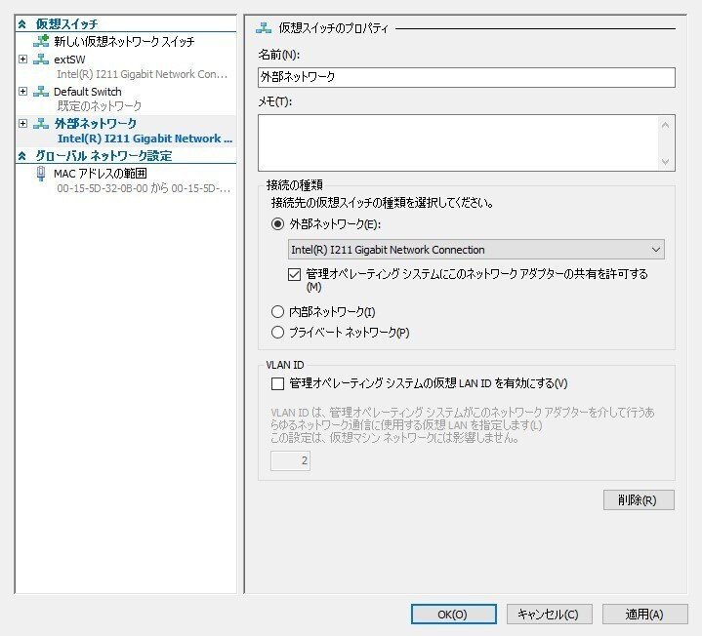The width and height of the screenshot is (702, 636).
Task: Click the 仮想スイッチ section header
Action: (66, 23)
